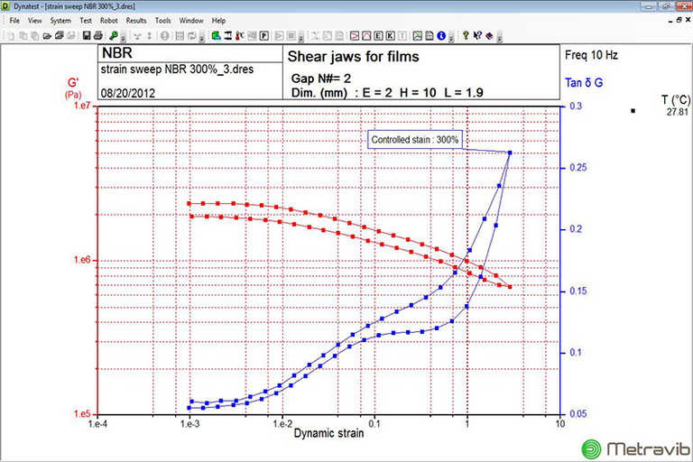Open the Robot menu
Viewport: 693px width, 462px height.
coord(109,20)
